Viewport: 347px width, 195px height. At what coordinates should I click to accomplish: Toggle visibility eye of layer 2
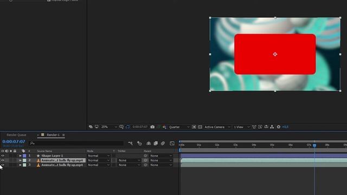click(x=3, y=160)
